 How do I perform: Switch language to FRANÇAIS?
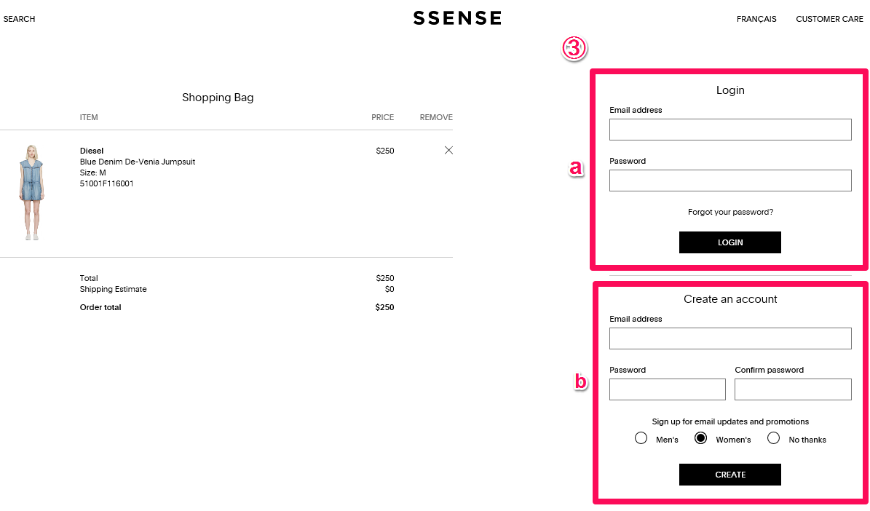coord(756,19)
